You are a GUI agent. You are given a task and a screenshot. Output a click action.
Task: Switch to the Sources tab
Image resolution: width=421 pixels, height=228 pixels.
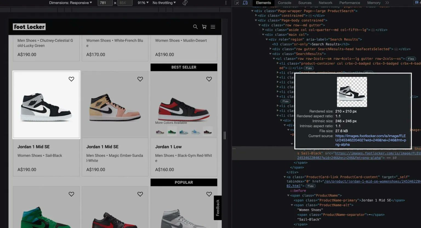click(x=305, y=3)
